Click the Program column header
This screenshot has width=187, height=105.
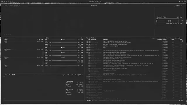click(x=94, y=40)
